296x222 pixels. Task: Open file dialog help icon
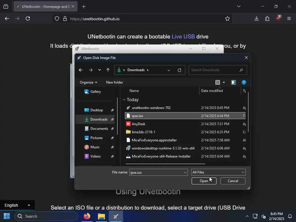tap(244, 82)
